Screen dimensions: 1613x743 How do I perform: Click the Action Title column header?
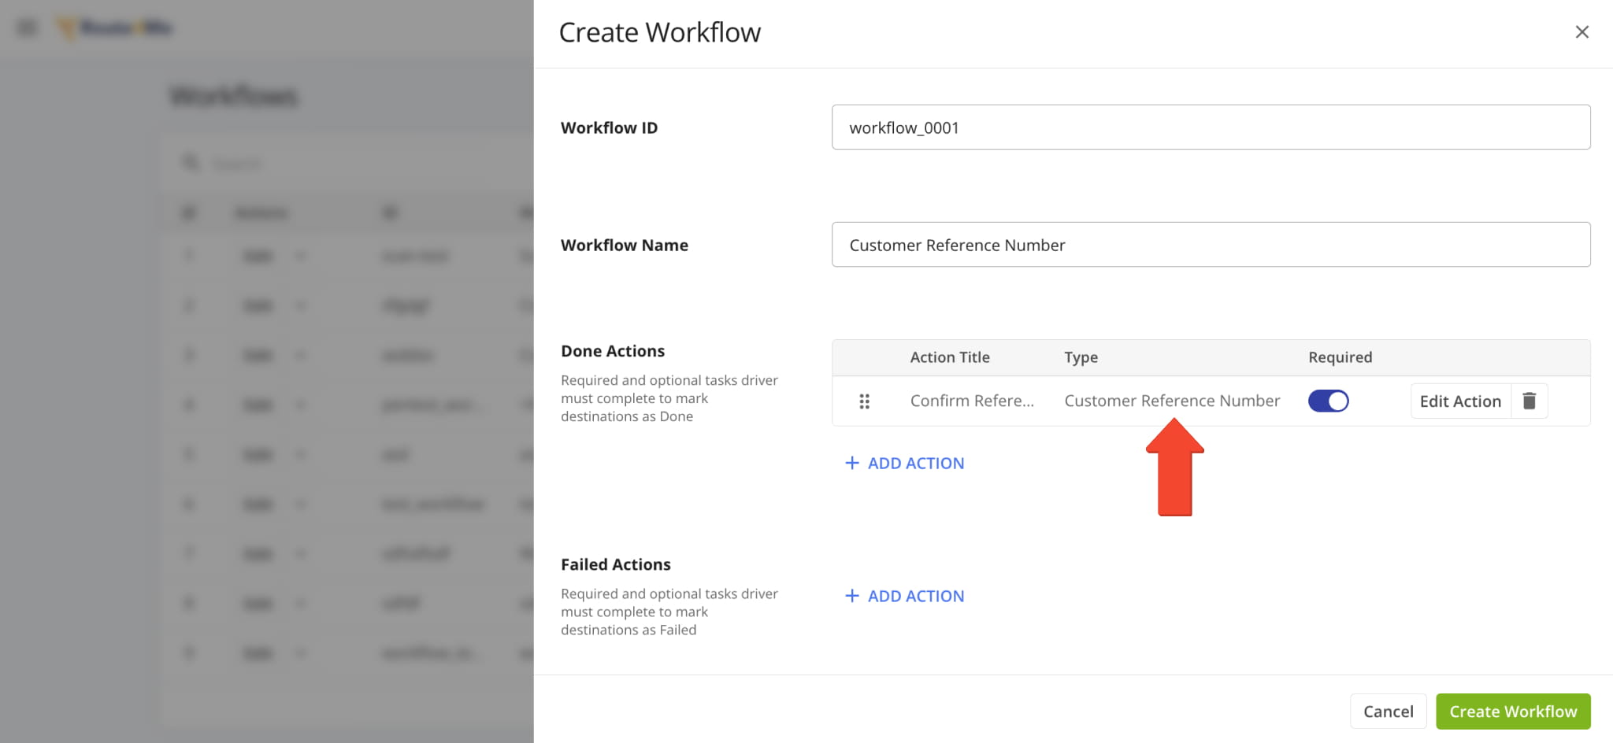coord(949,357)
